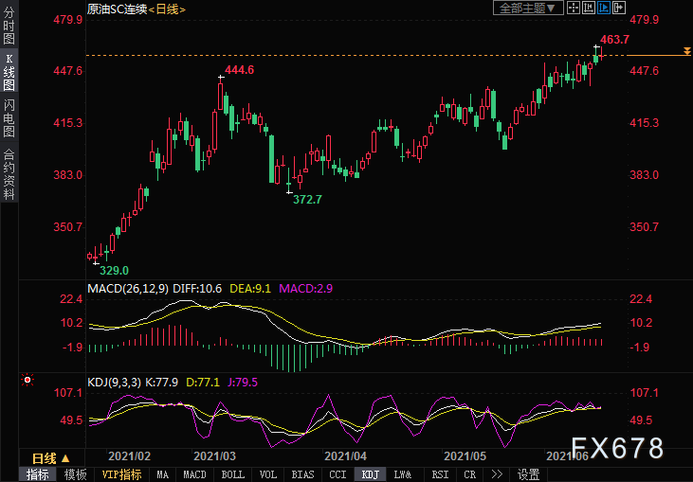Select the BIAS indicator
Viewport: 693px width, 482px height.
click(x=302, y=475)
